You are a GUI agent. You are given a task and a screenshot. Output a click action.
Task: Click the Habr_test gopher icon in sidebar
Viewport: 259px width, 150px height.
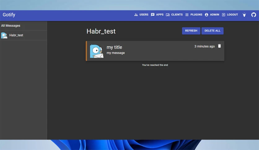[4, 35]
